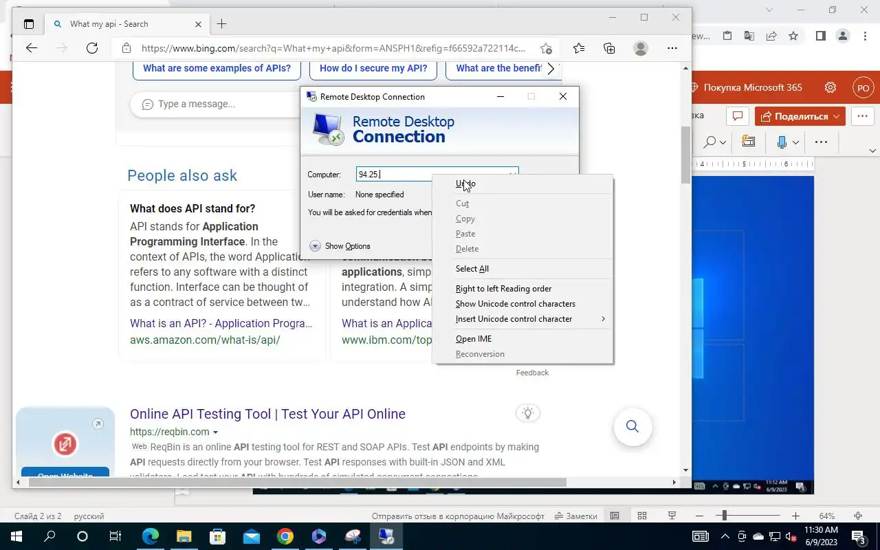Open Google Chrome from the taskbar
Image resolution: width=880 pixels, height=550 pixels.
[285, 536]
